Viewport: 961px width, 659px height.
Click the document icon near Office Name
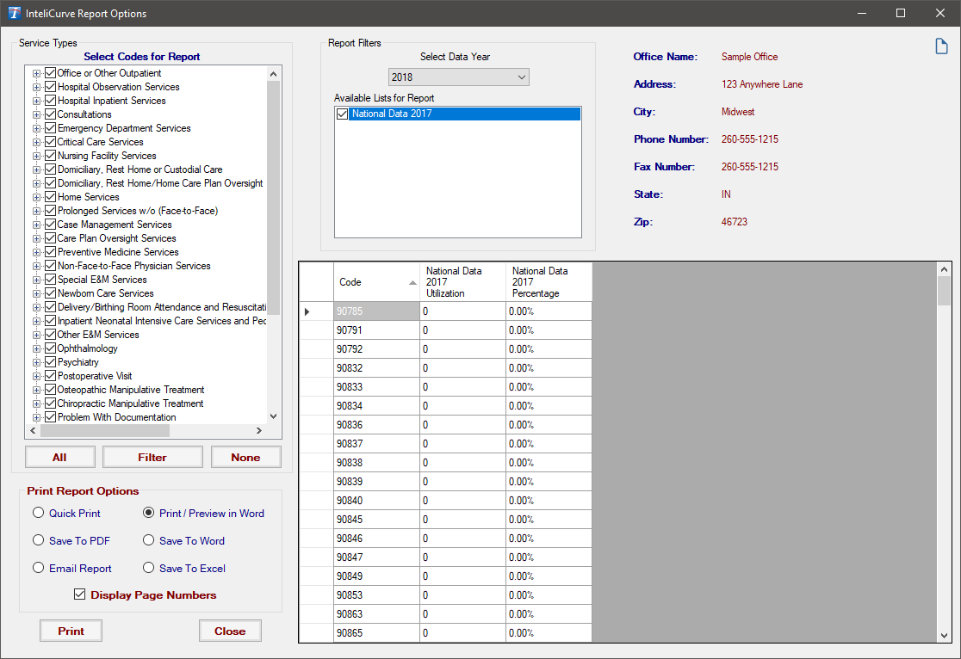[x=941, y=46]
